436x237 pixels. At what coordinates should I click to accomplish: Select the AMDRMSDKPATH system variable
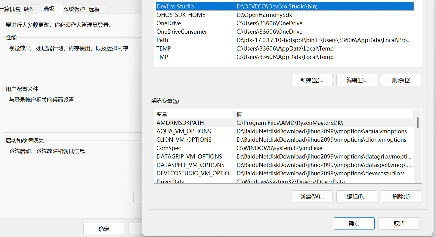click(284, 123)
